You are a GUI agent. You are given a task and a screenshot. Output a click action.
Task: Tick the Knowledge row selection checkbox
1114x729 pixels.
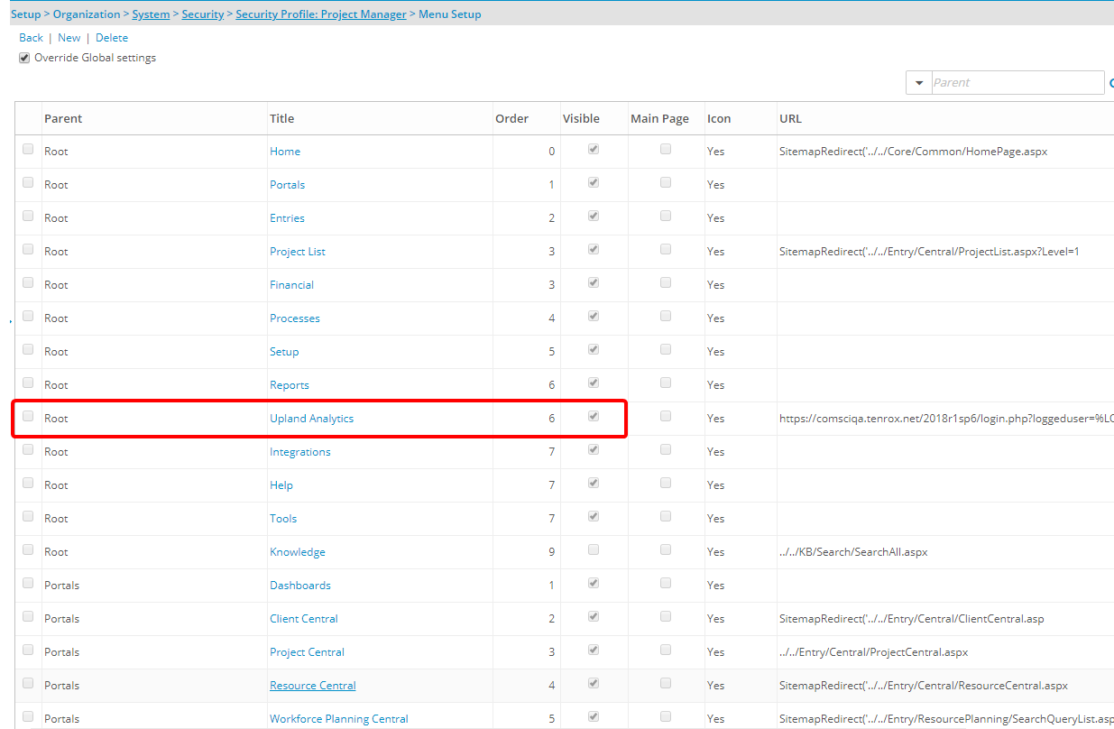pos(28,550)
